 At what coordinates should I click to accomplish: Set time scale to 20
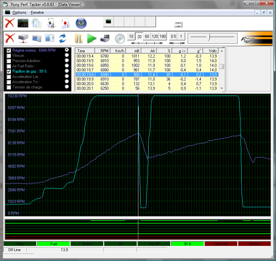tap(139, 36)
